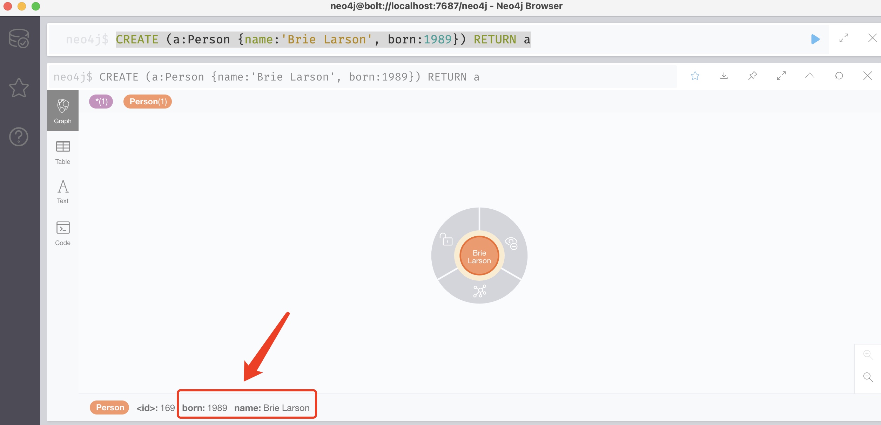The height and width of the screenshot is (425, 881).
Task: Switch to the Text view tab
Action: point(63,191)
